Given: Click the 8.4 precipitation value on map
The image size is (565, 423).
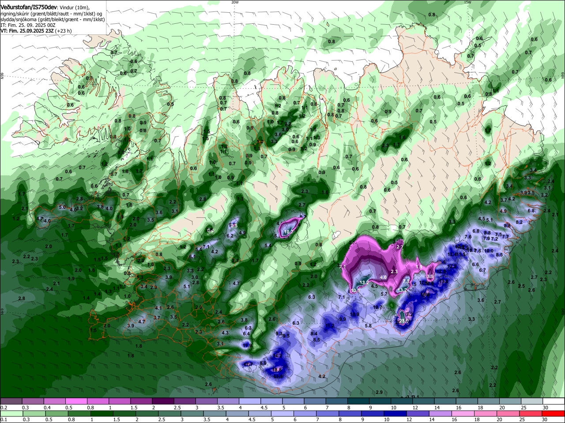Looking at the screenshot, I should point(314,334).
